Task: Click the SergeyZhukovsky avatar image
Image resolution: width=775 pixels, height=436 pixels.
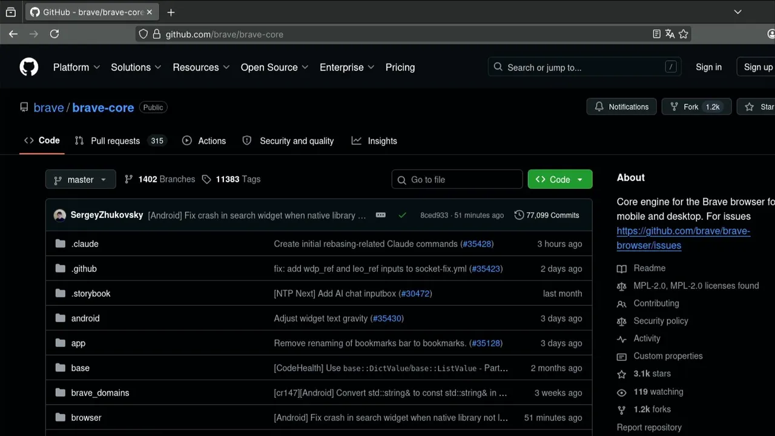Action: click(x=60, y=215)
